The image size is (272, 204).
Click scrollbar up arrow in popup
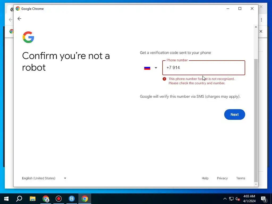click(x=256, y=27)
